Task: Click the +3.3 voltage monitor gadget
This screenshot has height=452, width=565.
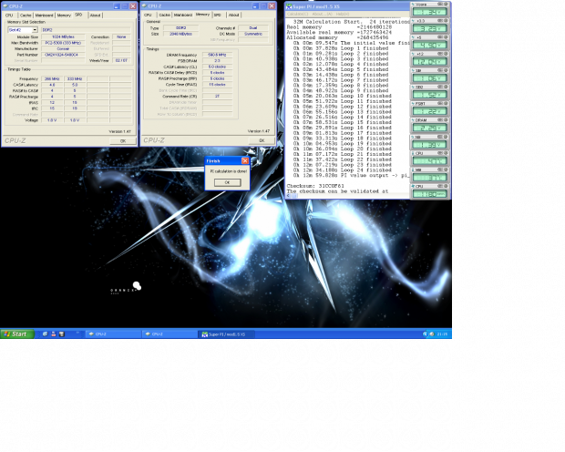Action: coord(429,27)
